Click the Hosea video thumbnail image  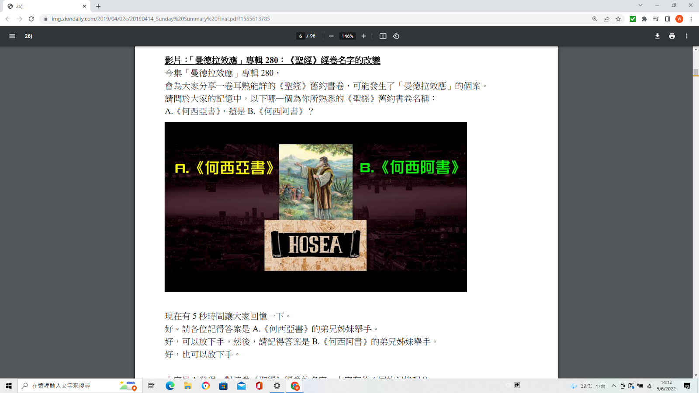(316, 207)
